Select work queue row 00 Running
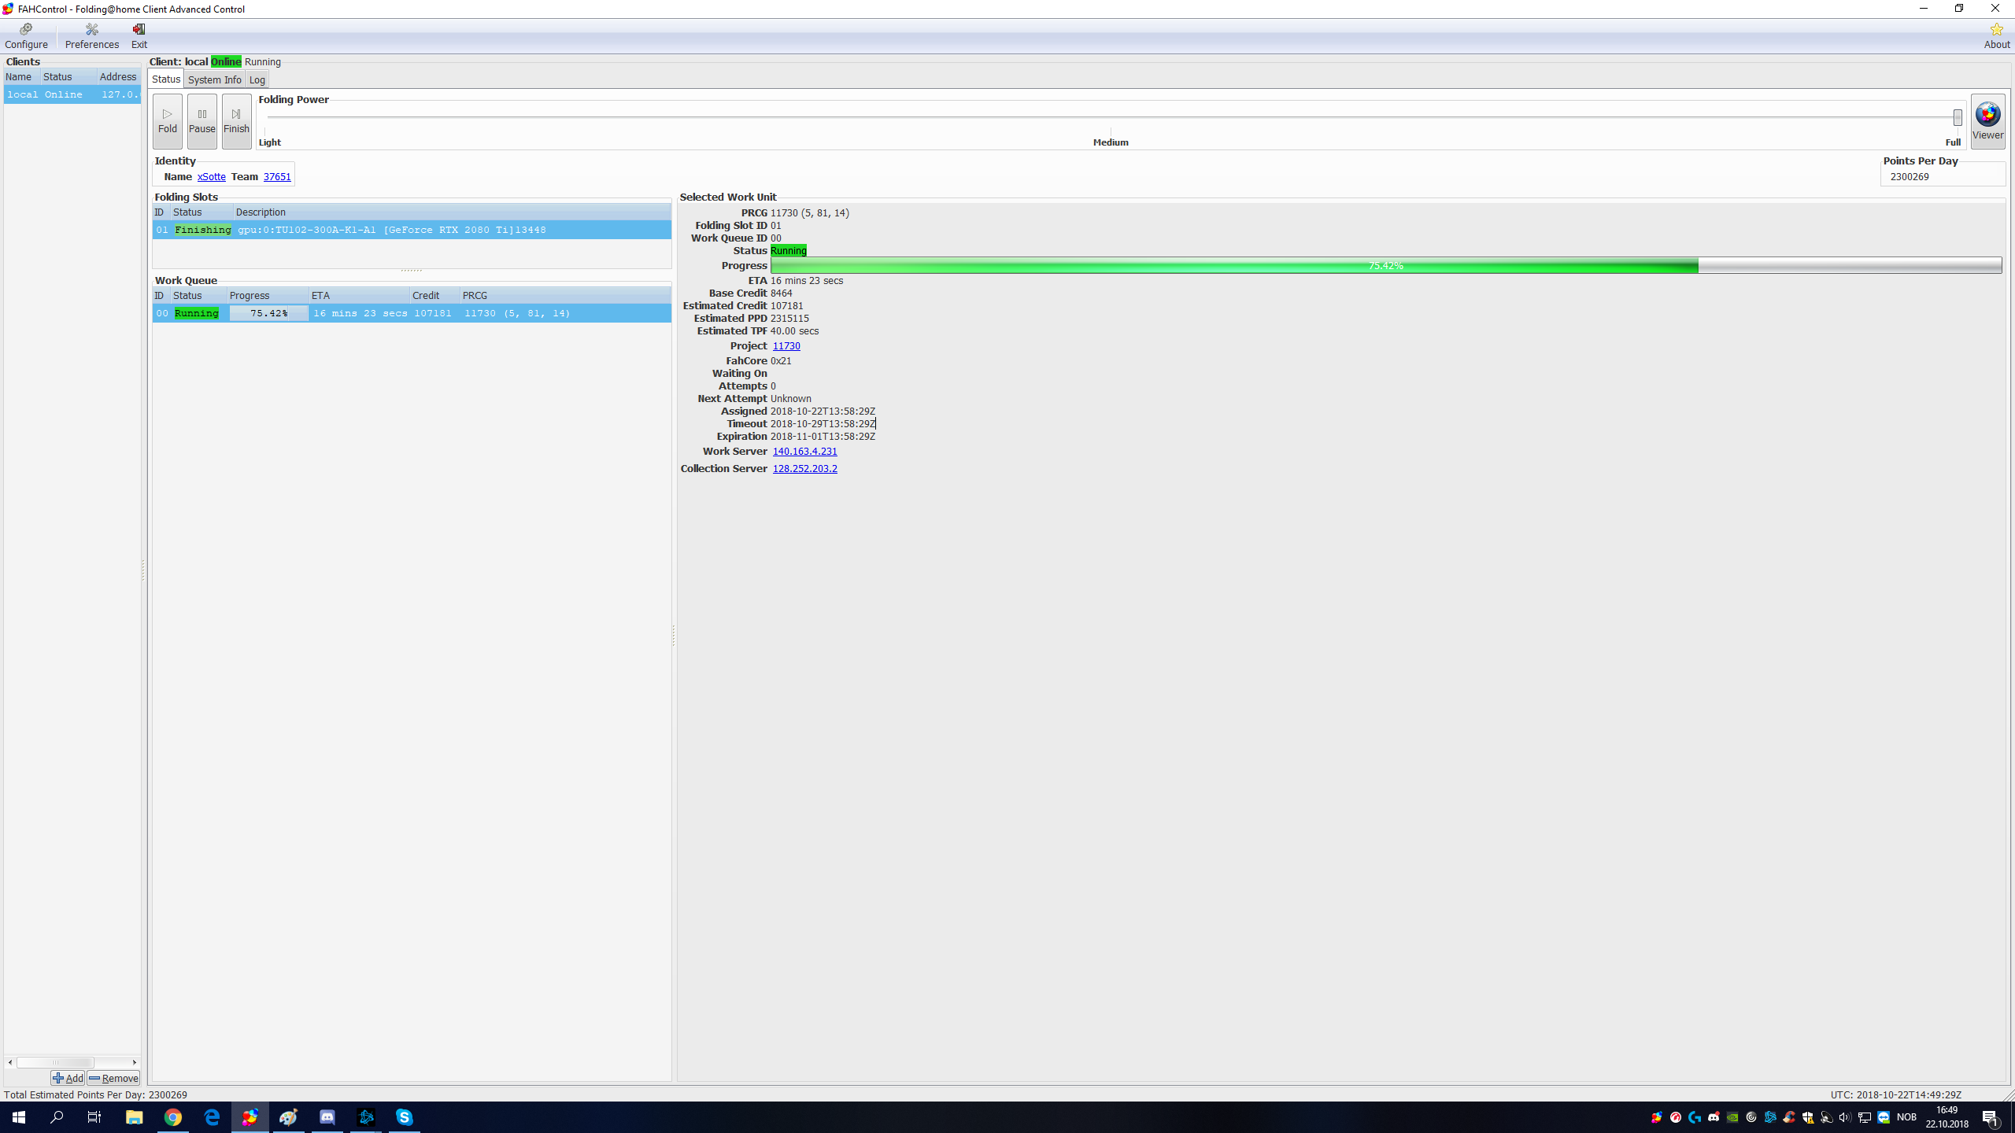Image resolution: width=2015 pixels, height=1133 pixels. click(x=412, y=313)
